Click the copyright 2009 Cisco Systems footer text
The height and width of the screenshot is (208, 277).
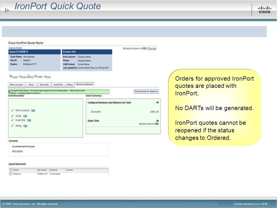click(x=30, y=204)
